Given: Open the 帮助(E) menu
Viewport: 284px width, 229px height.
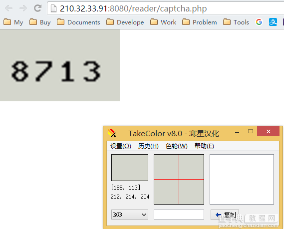Looking at the screenshot, I should [x=204, y=146].
